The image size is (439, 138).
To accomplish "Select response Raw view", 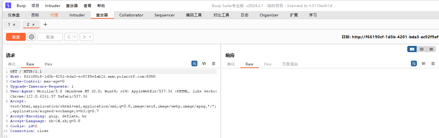I will coord(250,64).
